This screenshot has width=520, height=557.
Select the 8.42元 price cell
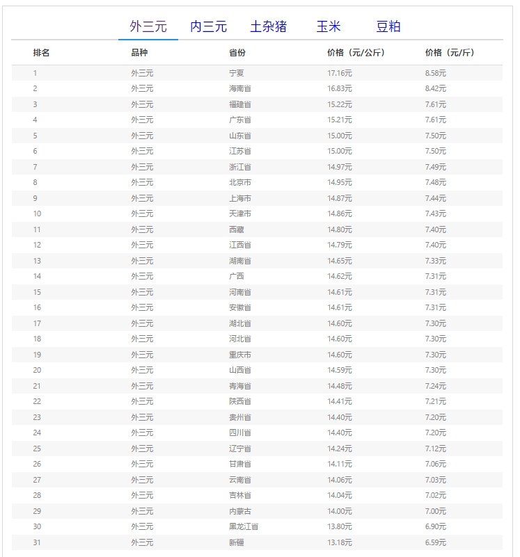436,88
